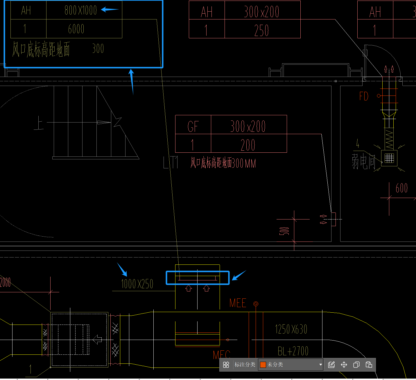
Task: Select the GF label in the red table
Action: (x=193, y=127)
